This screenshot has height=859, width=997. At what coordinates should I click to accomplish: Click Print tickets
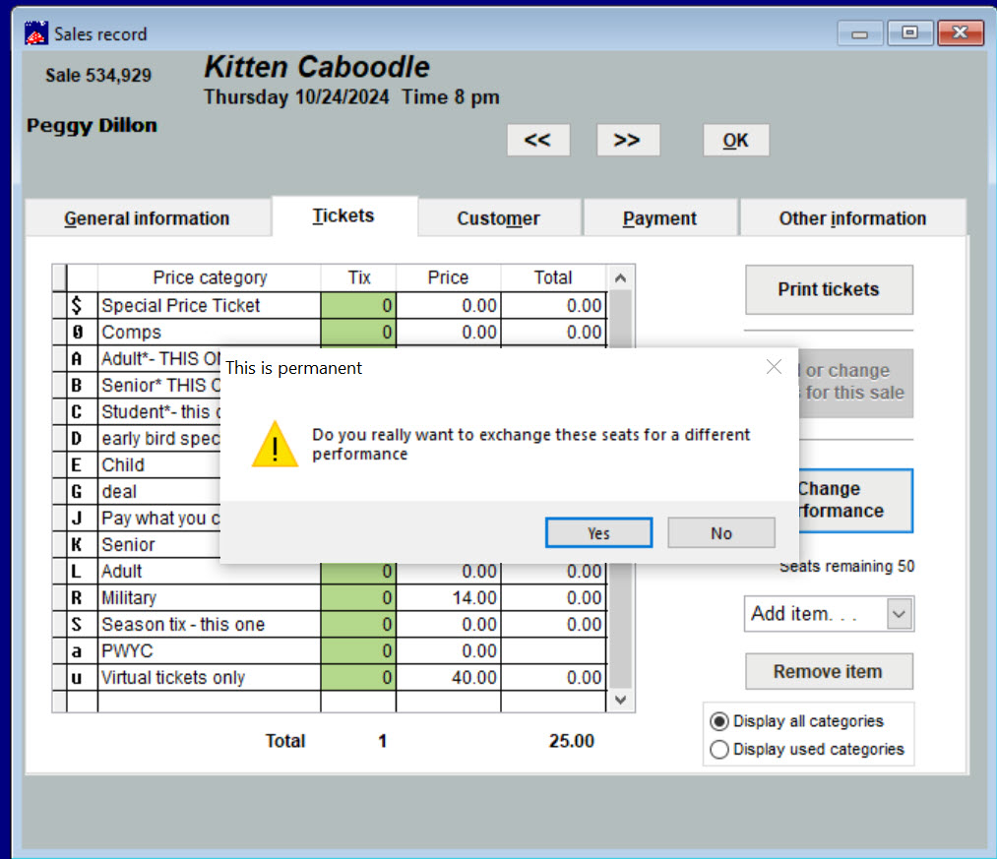[x=829, y=289]
